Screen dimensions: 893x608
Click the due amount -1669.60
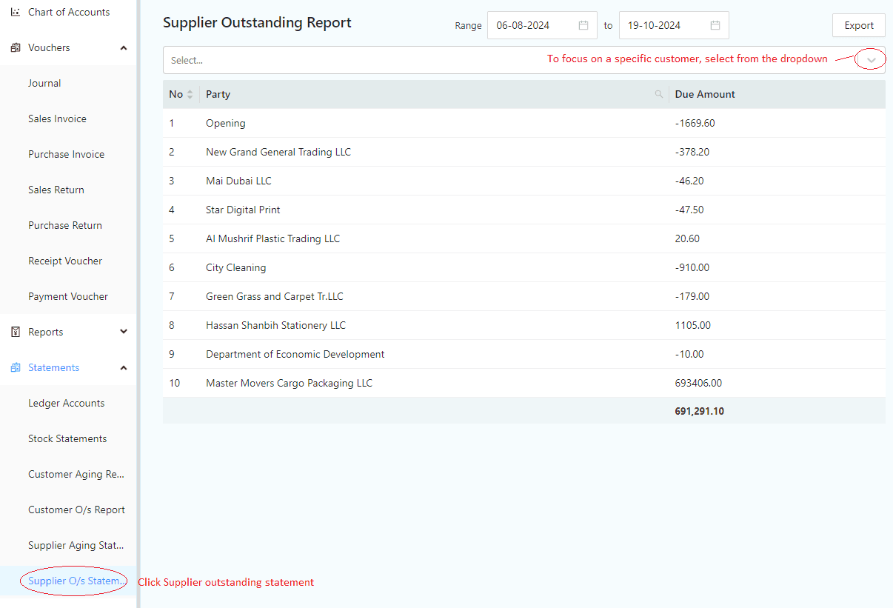(695, 123)
